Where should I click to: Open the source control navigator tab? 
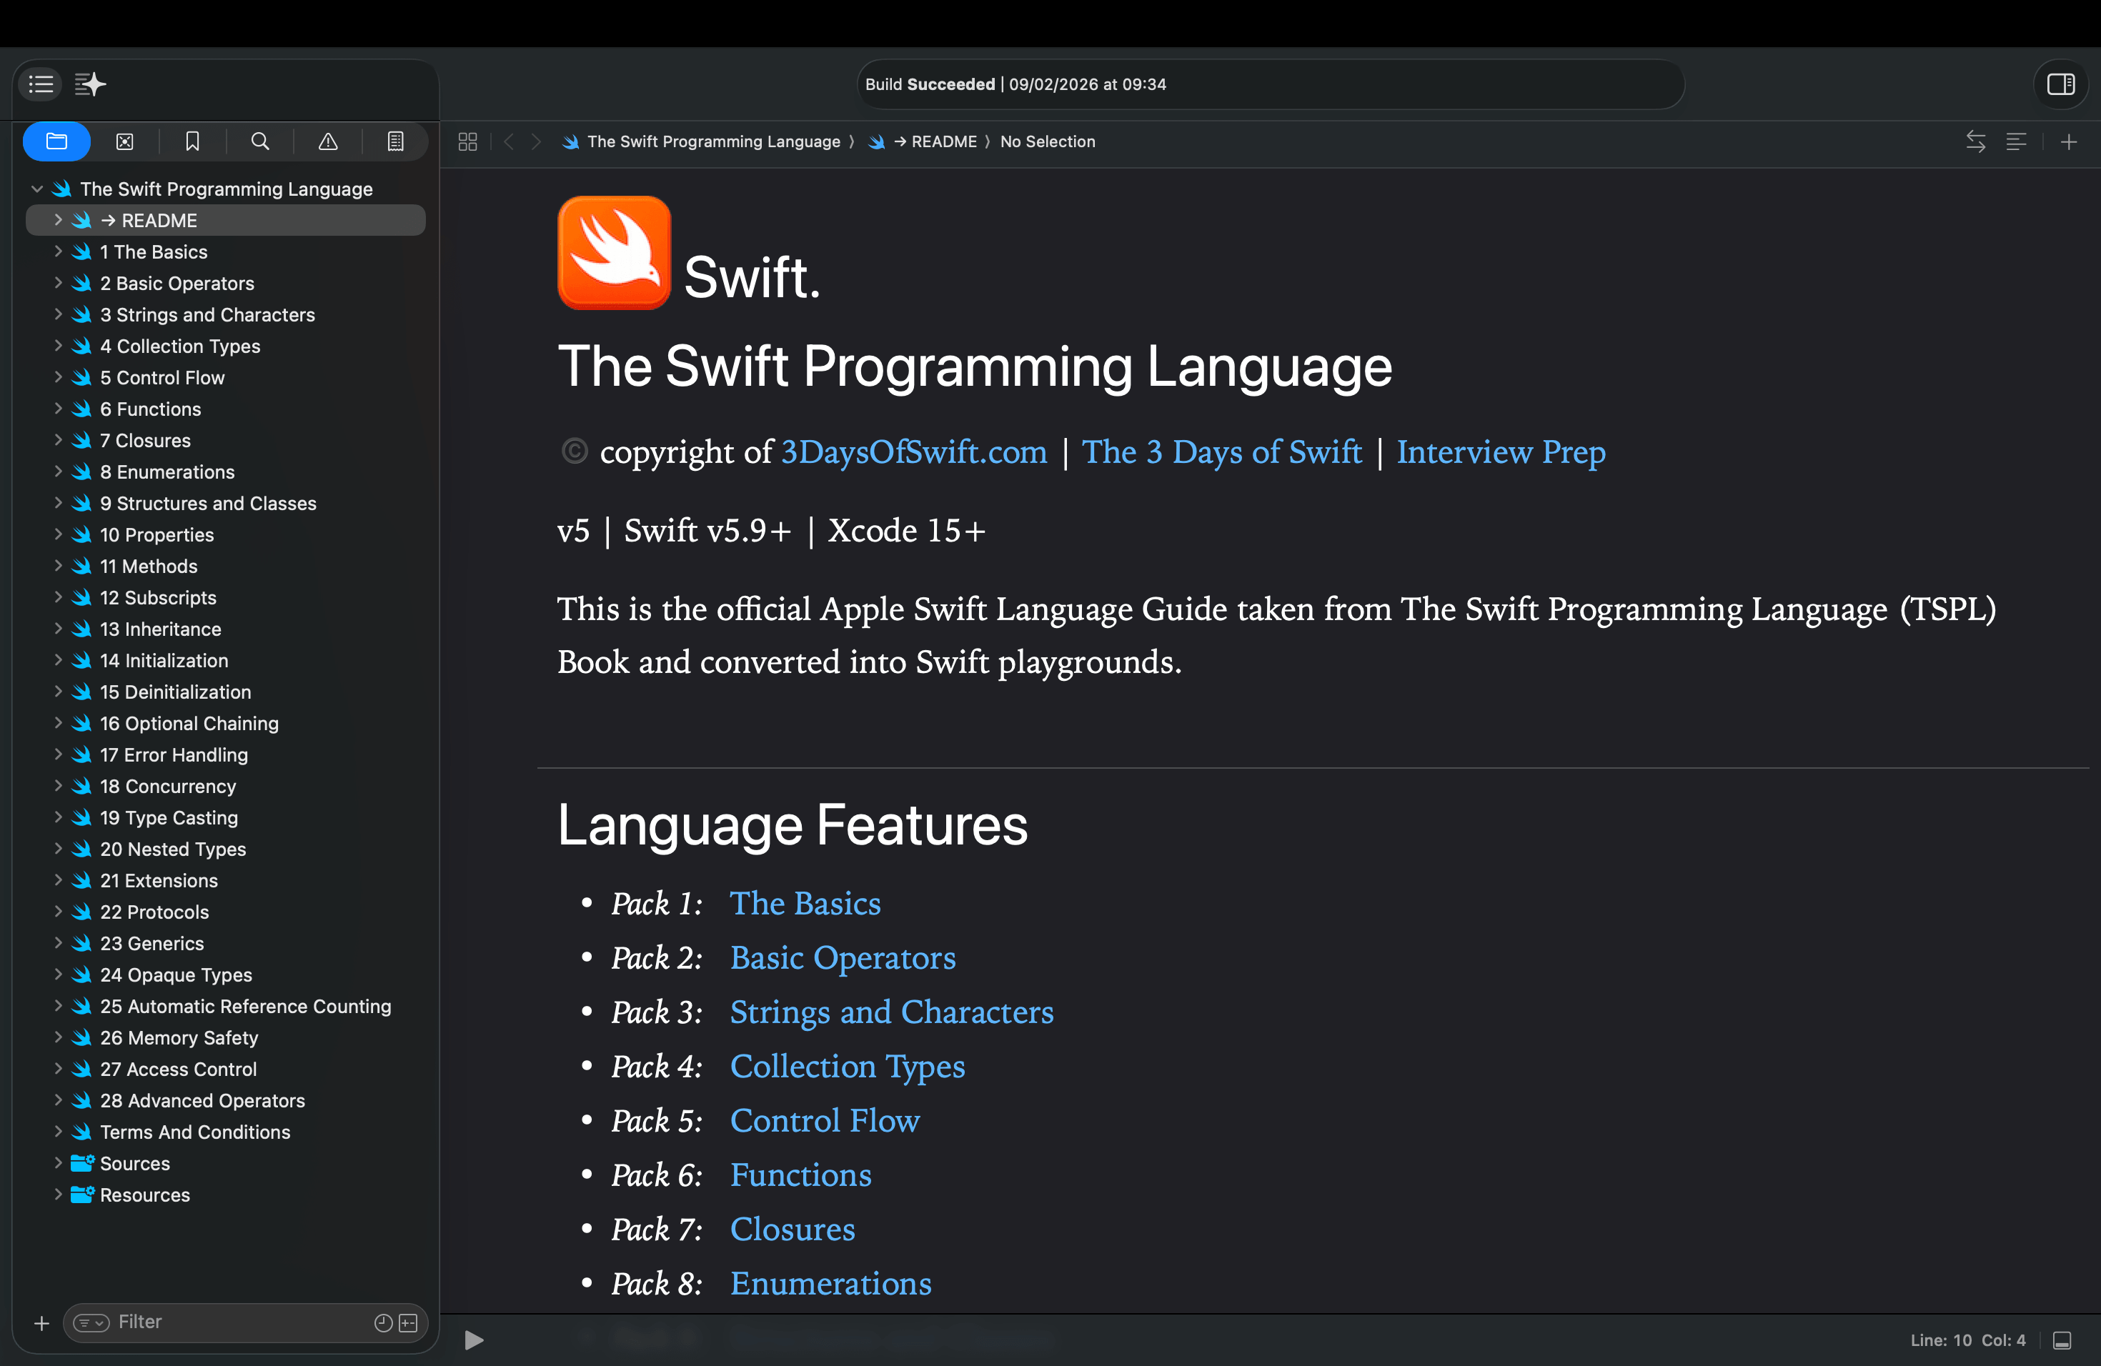[124, 141]
